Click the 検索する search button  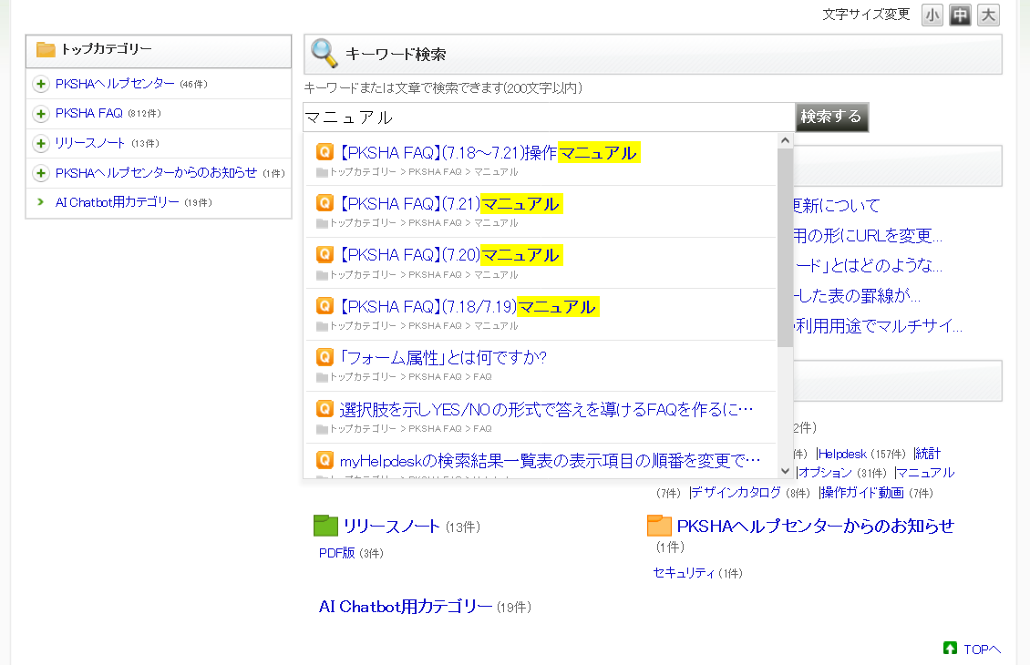(x=831, y=117)
